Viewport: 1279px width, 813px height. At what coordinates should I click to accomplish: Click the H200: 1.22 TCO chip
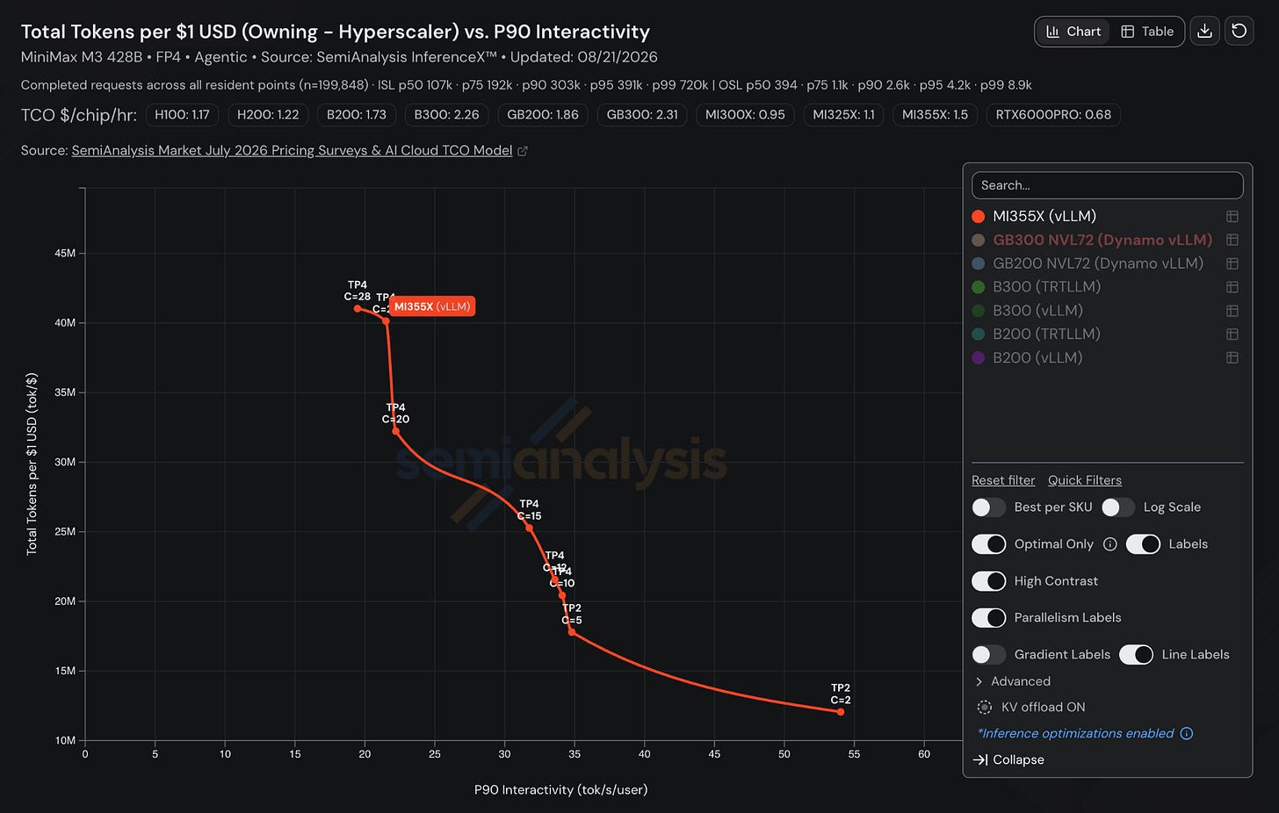click(268, 115)
